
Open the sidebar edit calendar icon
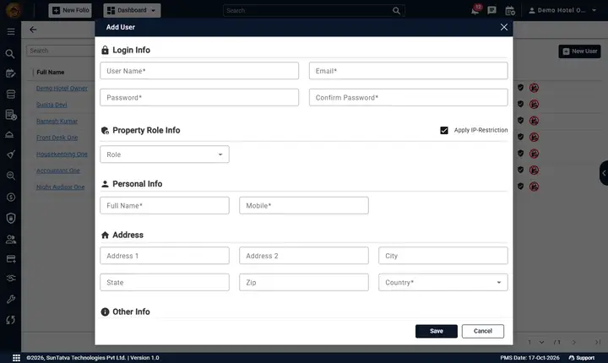click(11, 73)
